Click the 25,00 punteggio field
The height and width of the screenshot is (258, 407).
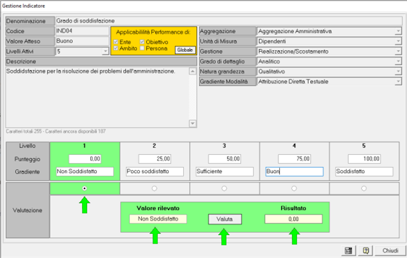[x=155, y=159]
